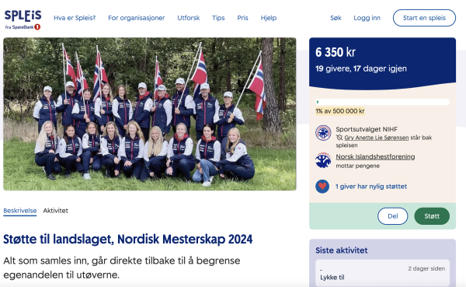Screen dimensions: 466x287
Task: Open For organisasjoner page
Action: [137, 18]
